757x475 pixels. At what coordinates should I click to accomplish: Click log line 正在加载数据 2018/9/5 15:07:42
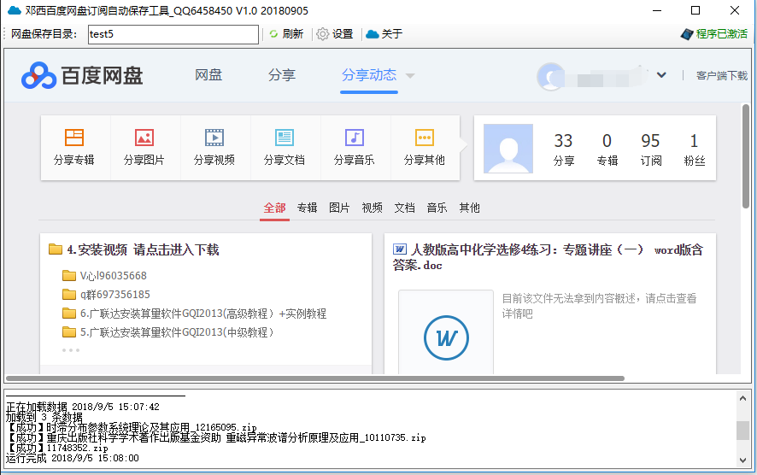(x=83, y=407)
